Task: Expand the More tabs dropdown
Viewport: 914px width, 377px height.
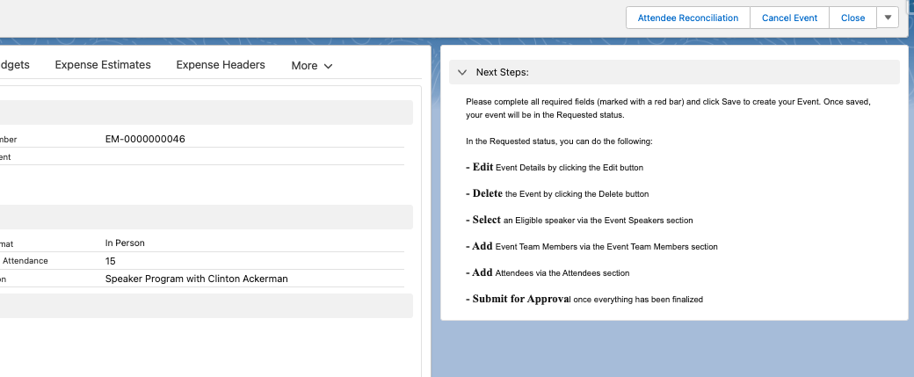Action: [312, 65]
